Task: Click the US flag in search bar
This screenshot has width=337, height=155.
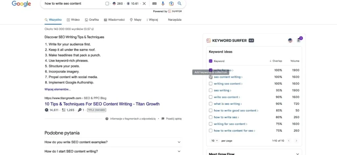Action: [x=114, y=4]
